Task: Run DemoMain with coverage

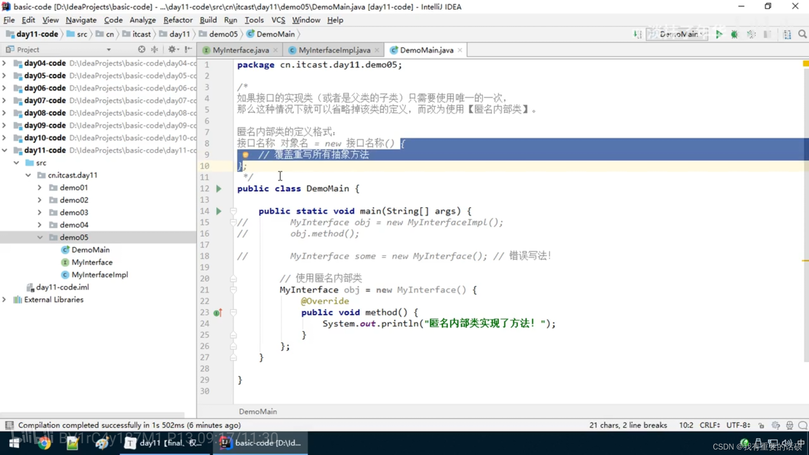Action: point(751,34)
